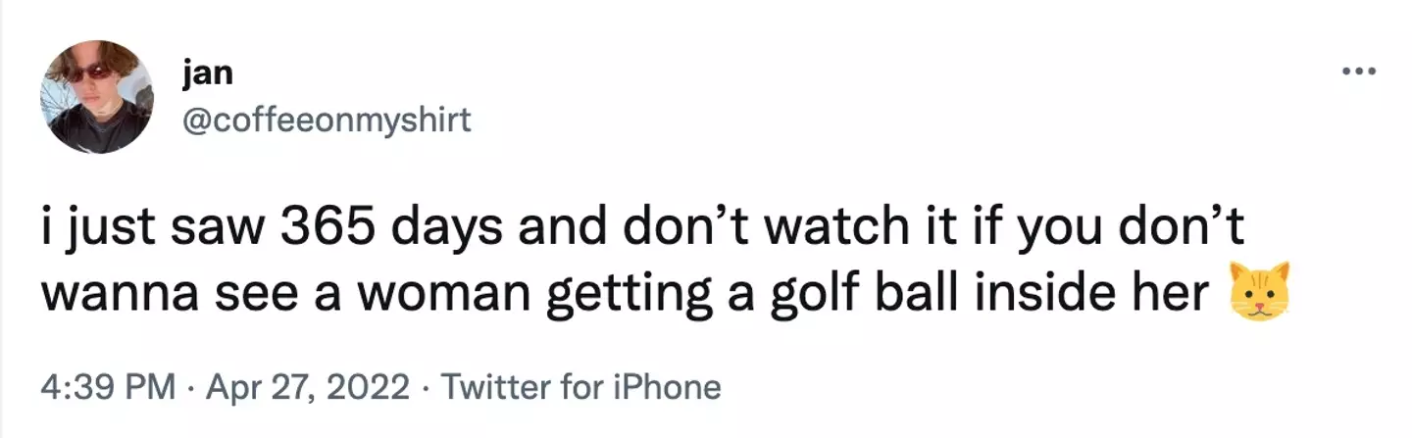1412x438 pixels.
Task: Click the "Twitter for iPhone" source link
Action: [x=581, y=388]
